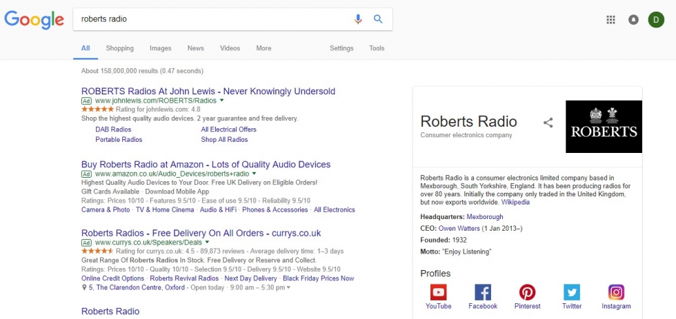Click the About 158,000,000 results text
This screenshot has height=319, width=676.
[x=142, y=71]
